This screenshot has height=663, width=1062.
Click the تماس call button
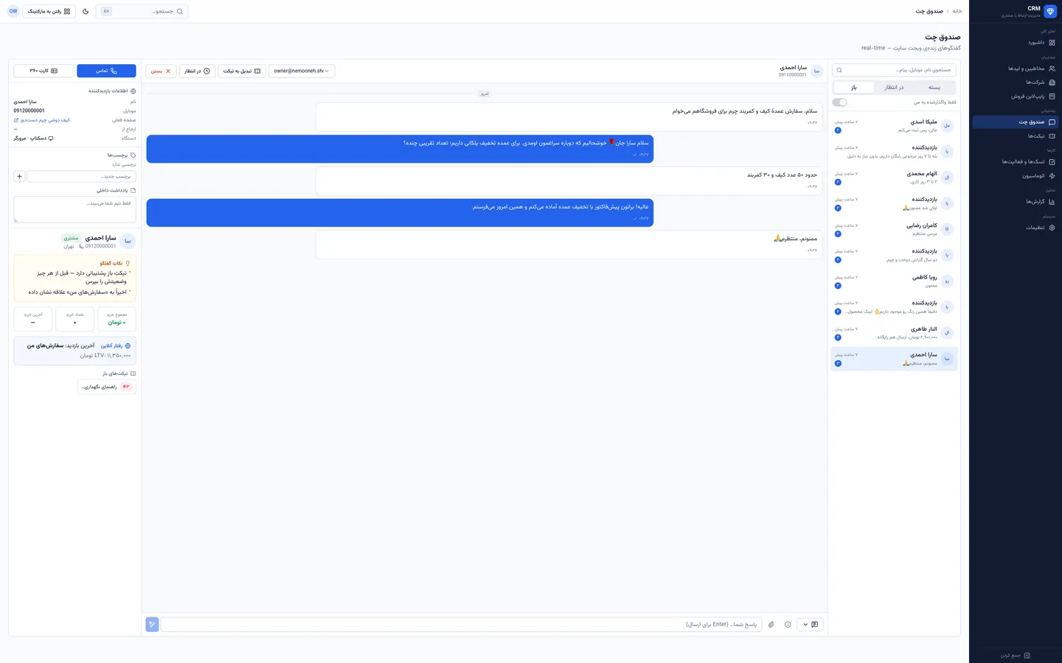(x=106, y=71)
